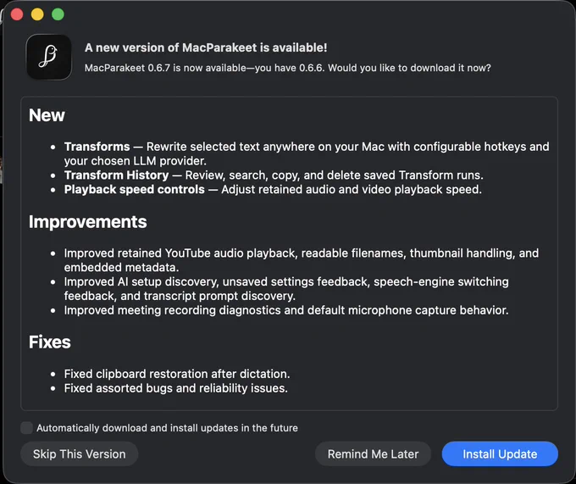Select the bold 'Transforms' feature entry

pyautogui.click(x=97, y=147)
